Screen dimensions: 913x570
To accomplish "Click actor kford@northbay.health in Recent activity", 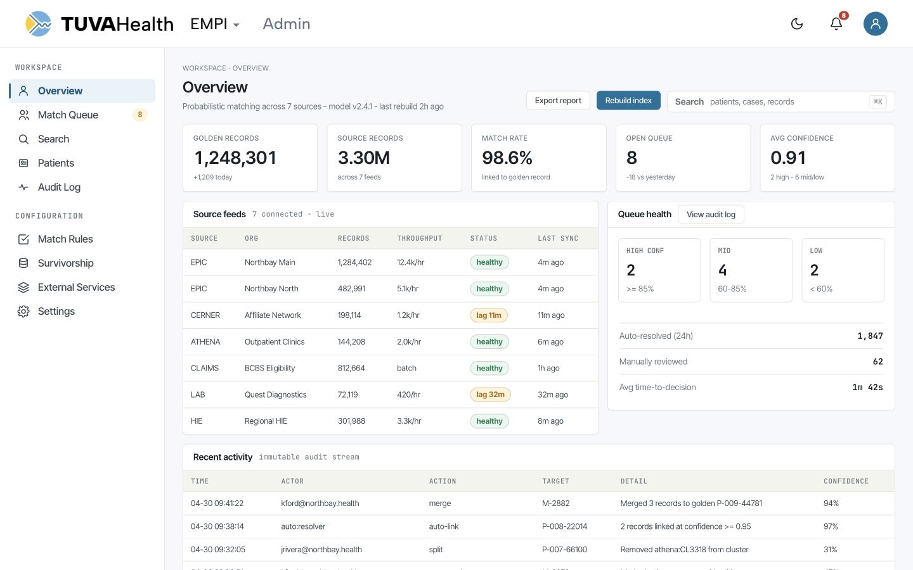I will coord(320,503).
